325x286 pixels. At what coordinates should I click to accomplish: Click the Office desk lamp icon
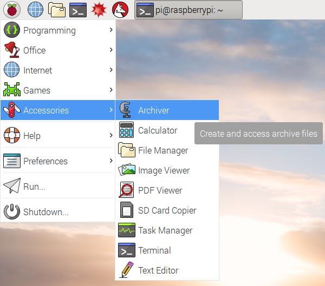pos(12,50)
